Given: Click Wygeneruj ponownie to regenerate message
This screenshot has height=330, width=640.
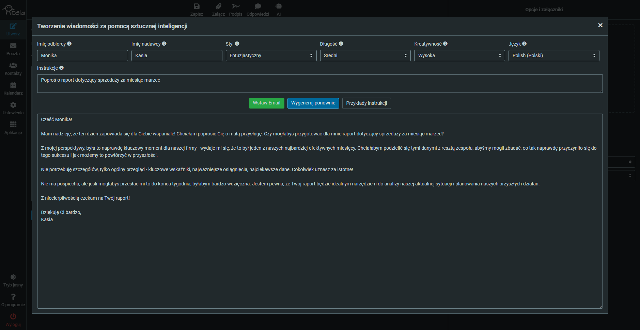Looking at the screenshot, I should coord(313,103).
